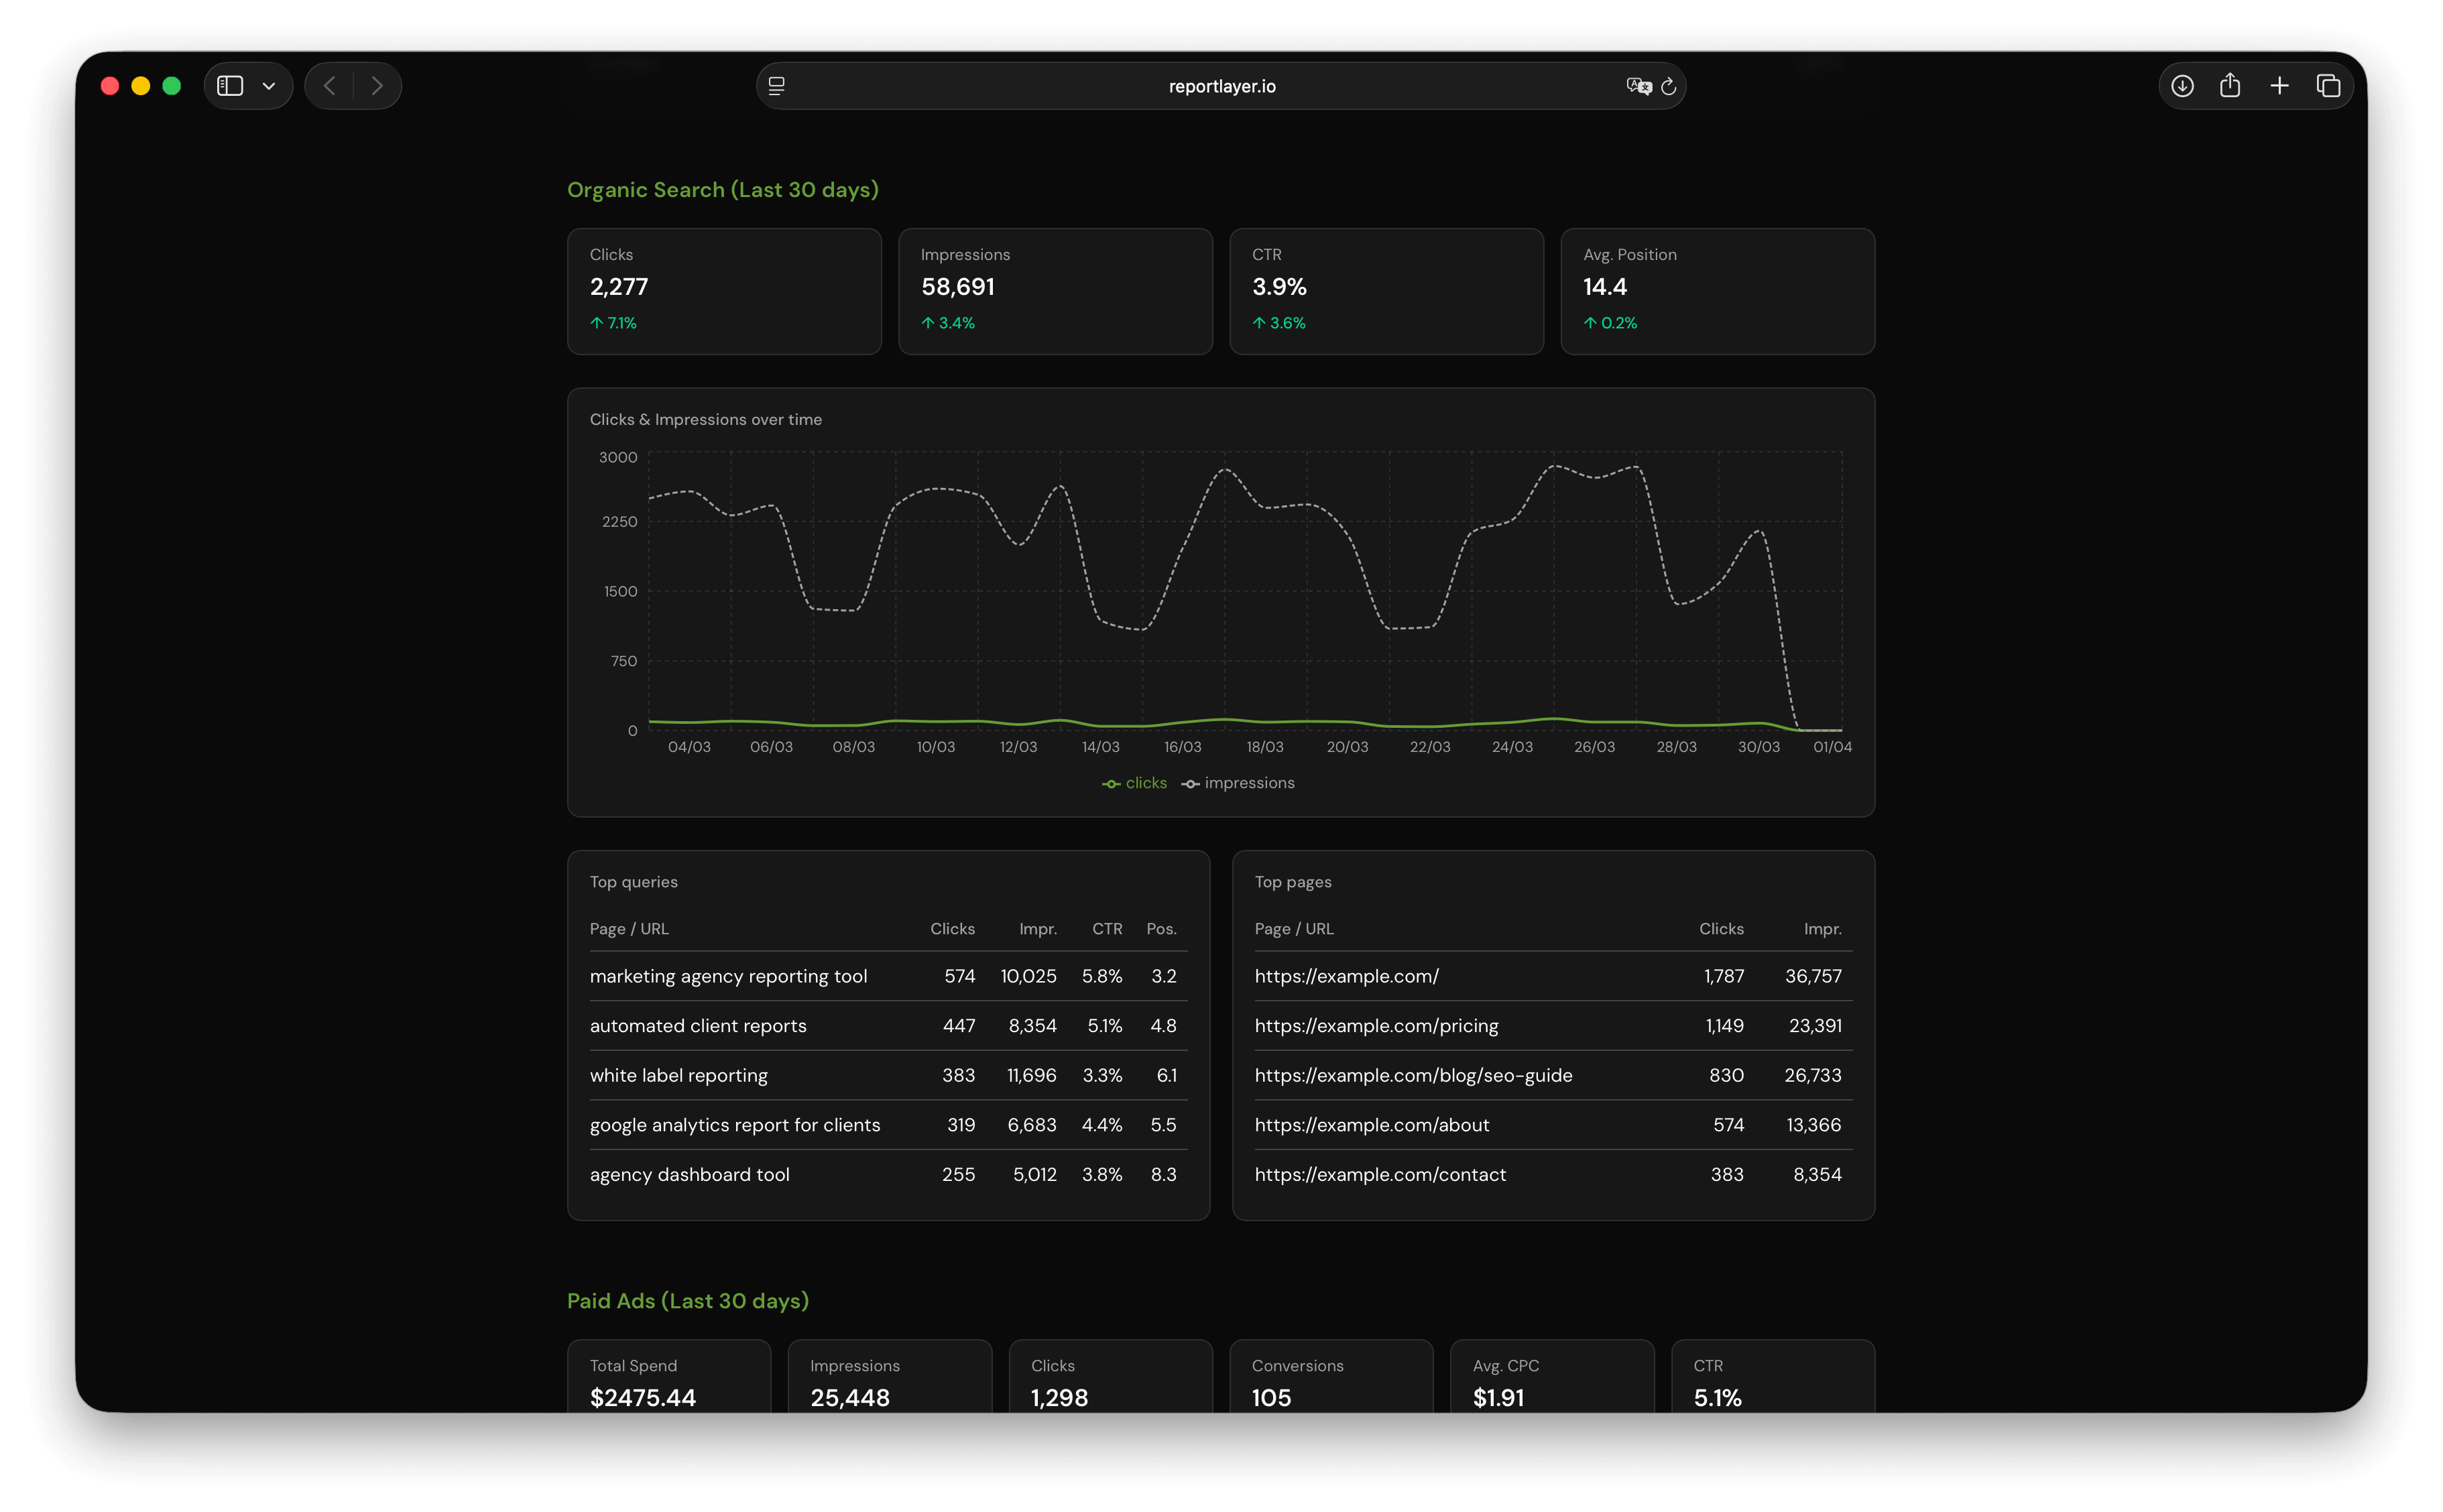Go forward with the right arrow
Screen dimensions: 2443x1512
coord(377,86)
